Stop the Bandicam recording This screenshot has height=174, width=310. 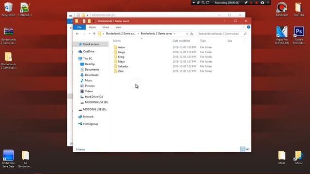point(257,2)
